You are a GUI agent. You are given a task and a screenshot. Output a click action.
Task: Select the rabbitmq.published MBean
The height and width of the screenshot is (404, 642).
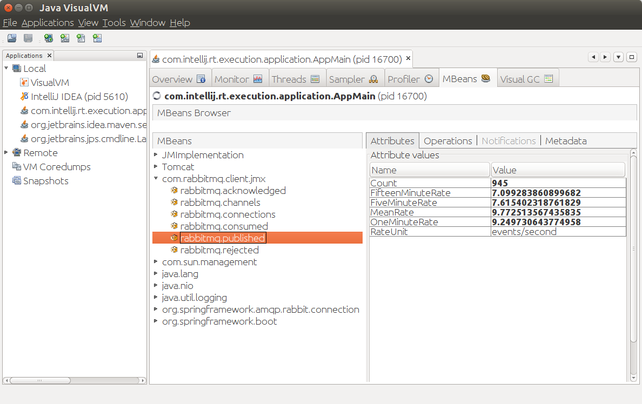[223, 238]
